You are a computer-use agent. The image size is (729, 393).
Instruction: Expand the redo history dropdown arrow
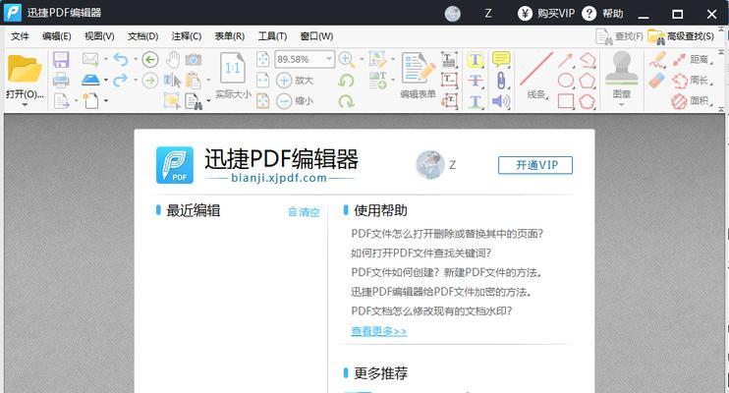click(136, 80)
